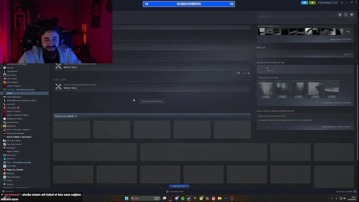The width and height of the screenshot is (359, 202).
Task: Click the taskbar Ara search box
Action: click(x=146, y=198)
